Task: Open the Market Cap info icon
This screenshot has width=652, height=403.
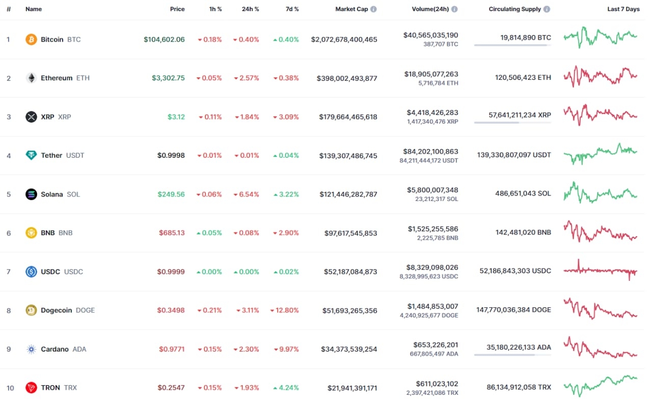Action: click(x=374, y=9)
